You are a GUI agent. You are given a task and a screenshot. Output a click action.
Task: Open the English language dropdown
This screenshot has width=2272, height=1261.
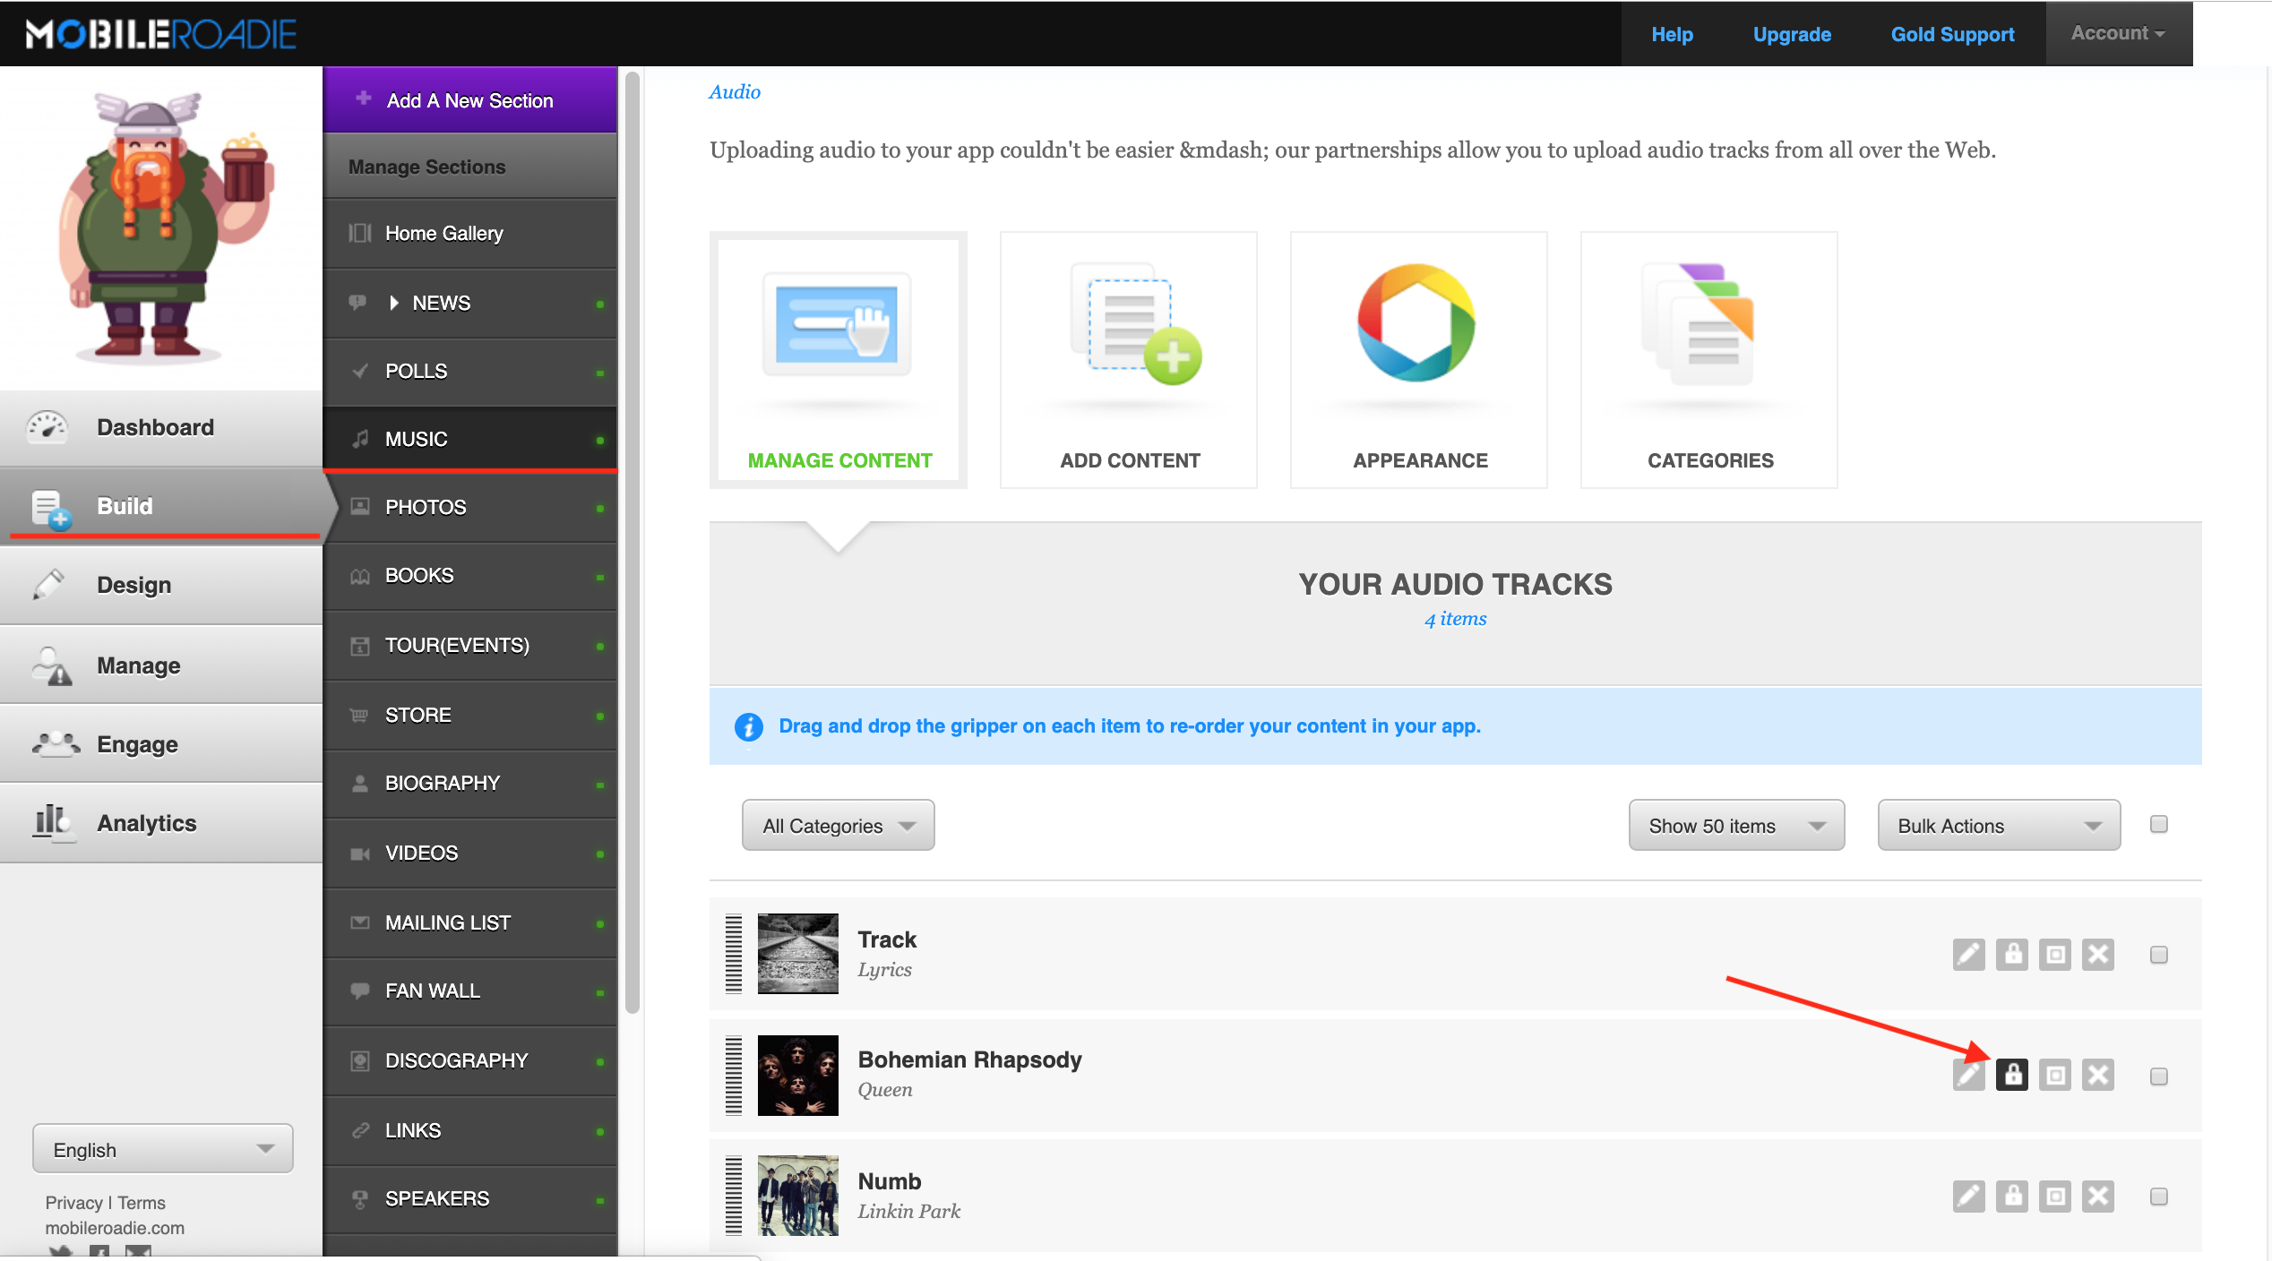[162, 1149]
